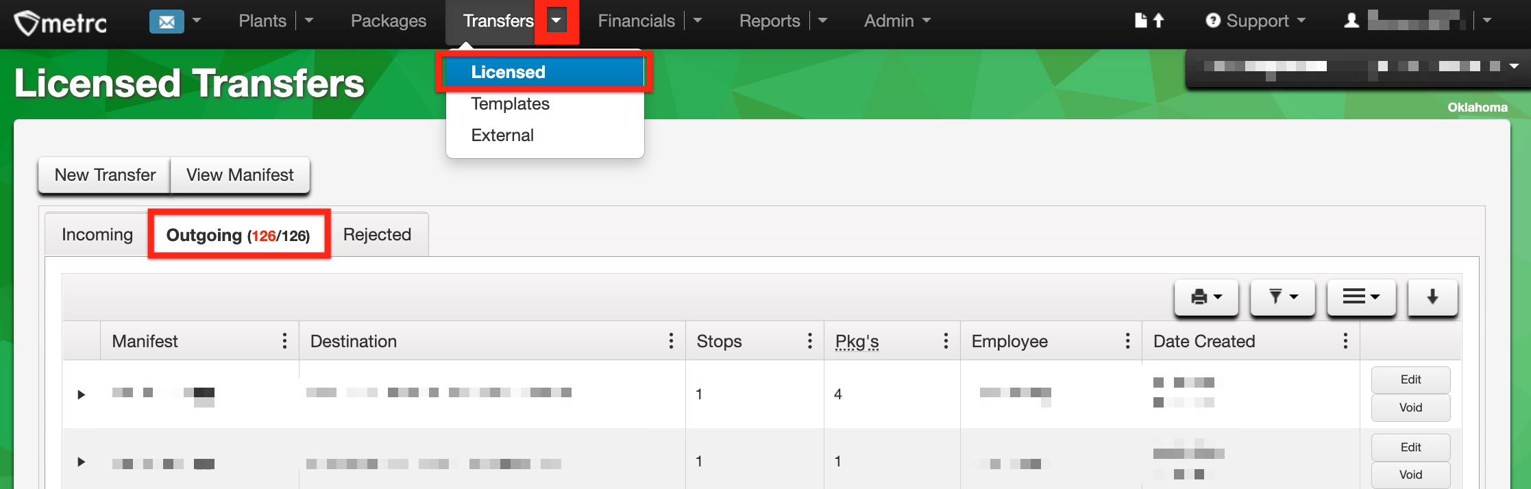
Task: Open the filter funnel options
Action: (x=1282, y=297)
